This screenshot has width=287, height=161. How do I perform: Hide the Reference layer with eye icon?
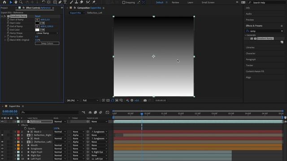tap(2, 122)
